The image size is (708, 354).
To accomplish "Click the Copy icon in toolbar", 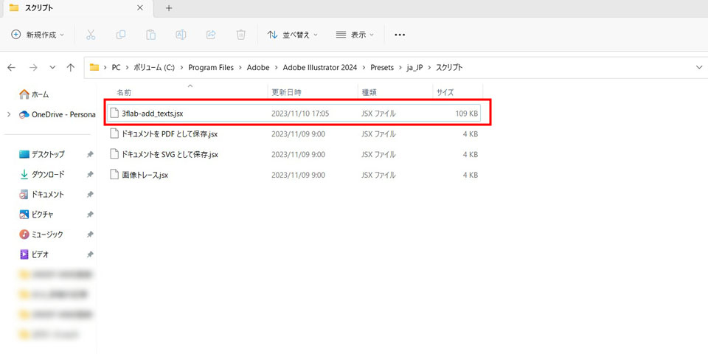I will 121,35.
